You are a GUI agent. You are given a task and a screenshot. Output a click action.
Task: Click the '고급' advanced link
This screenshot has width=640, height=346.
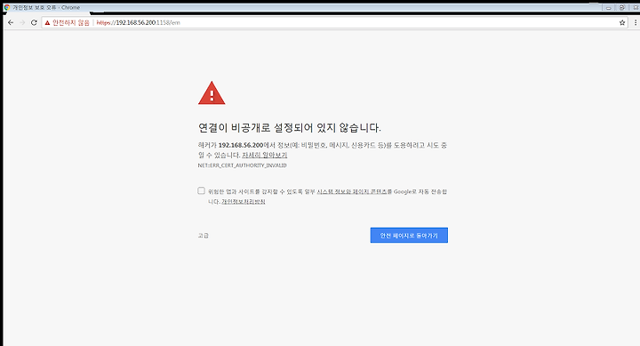[x=204, y=236]
